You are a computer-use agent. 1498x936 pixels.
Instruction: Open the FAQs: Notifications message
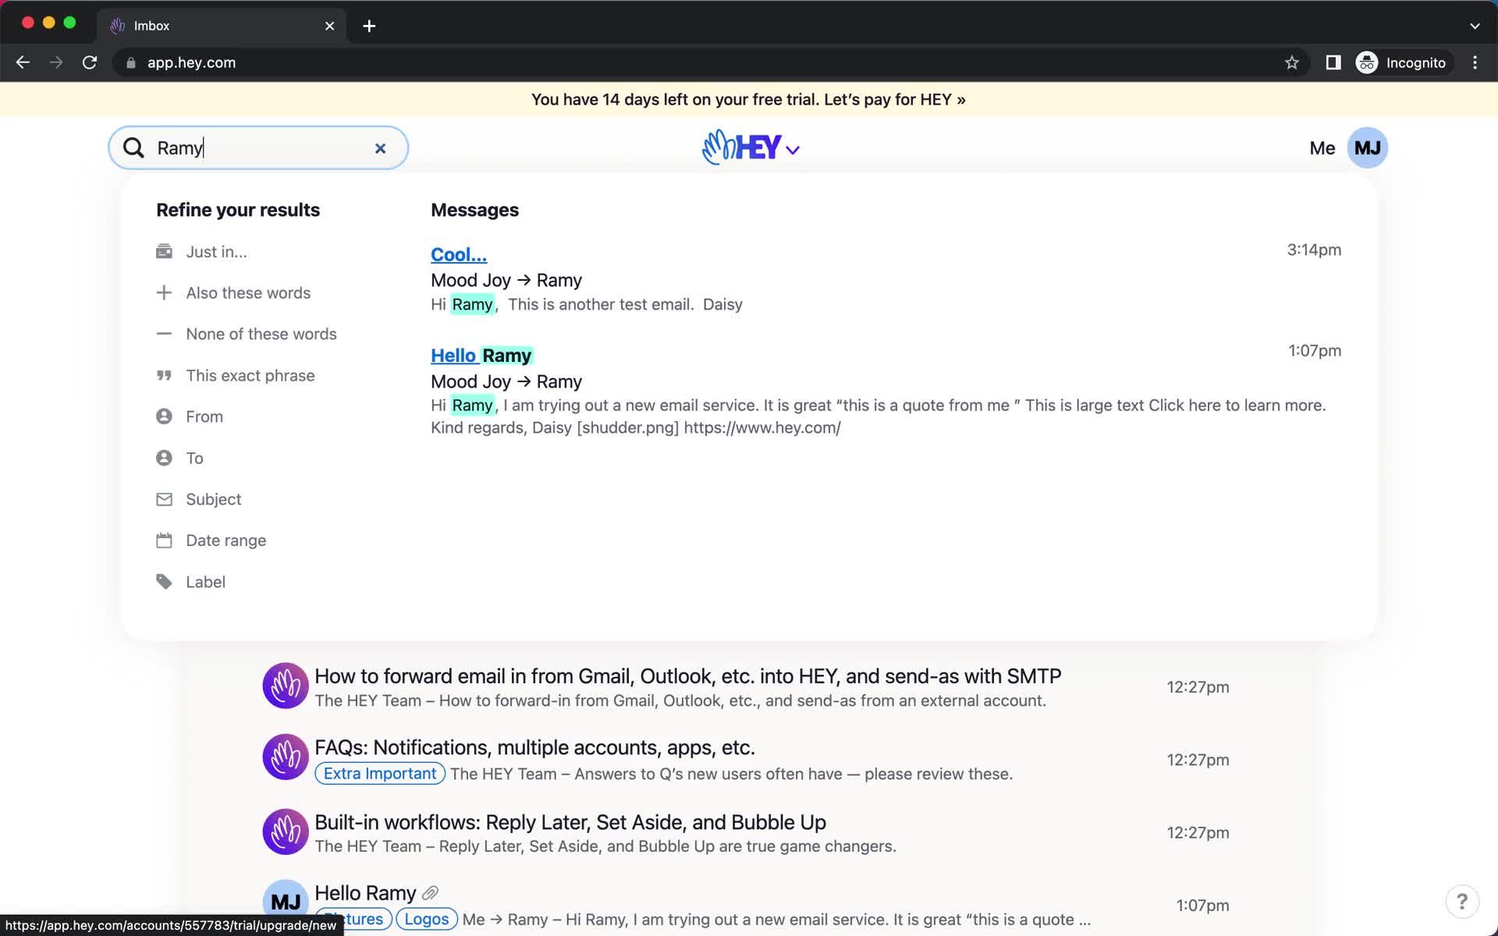(534, 747)
